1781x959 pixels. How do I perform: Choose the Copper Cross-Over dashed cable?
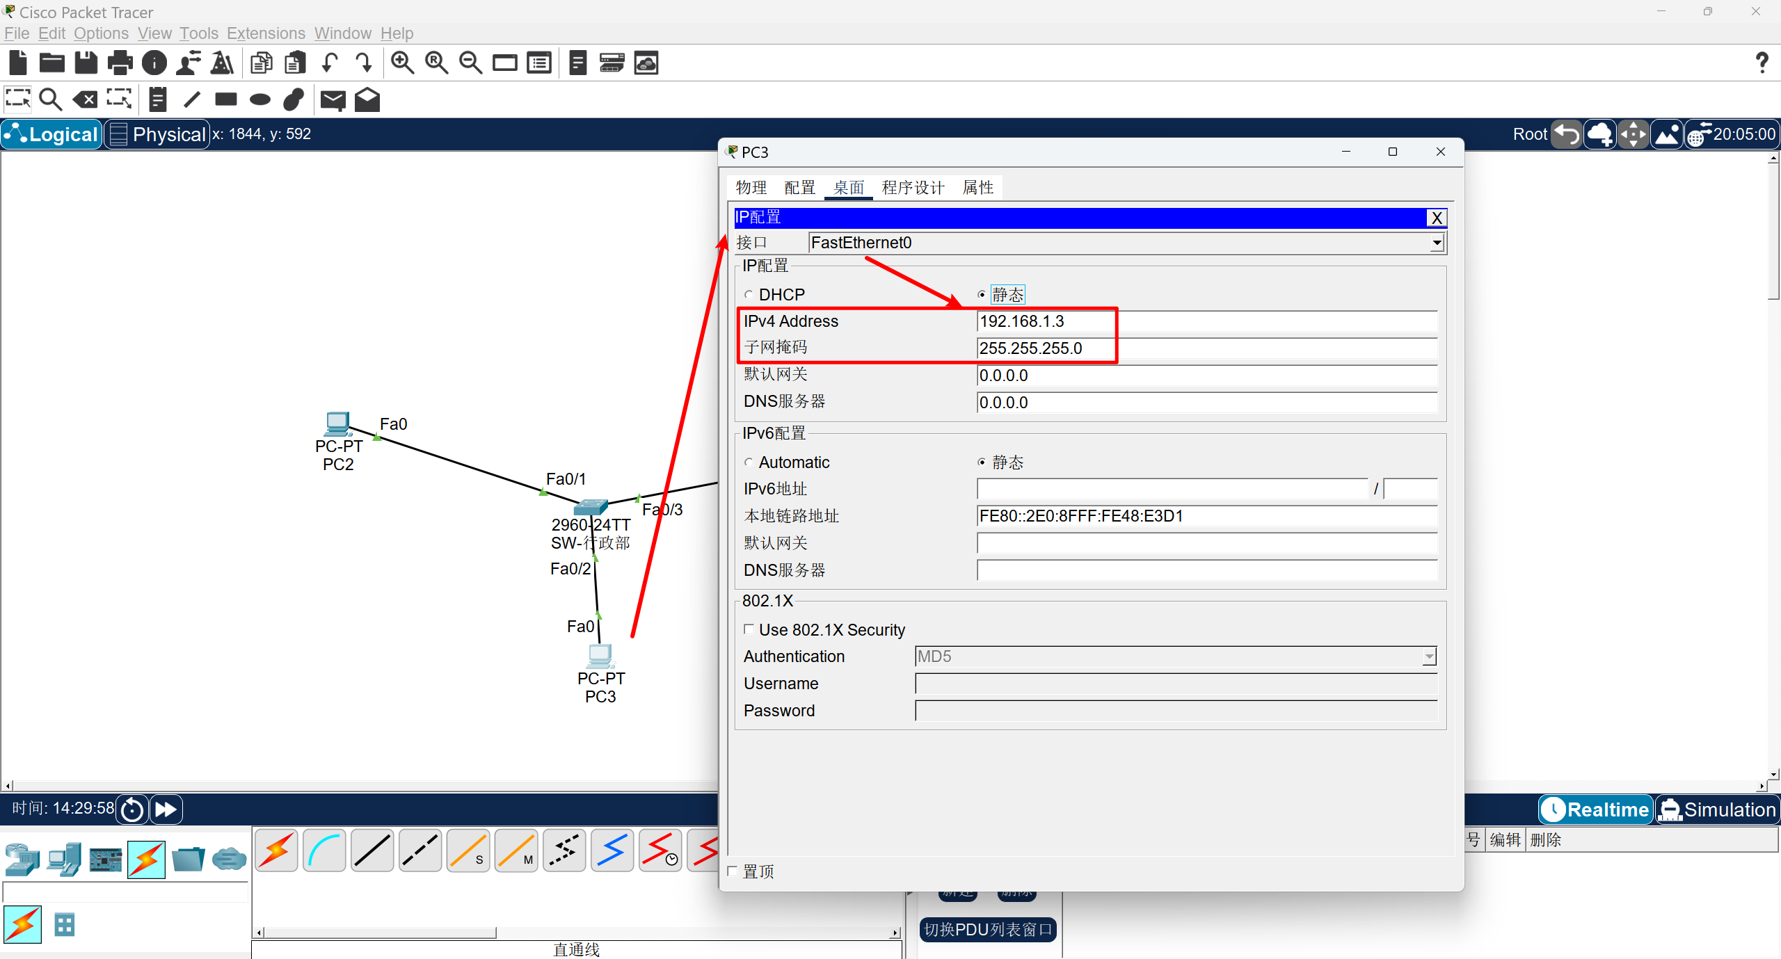coord(420,851)
